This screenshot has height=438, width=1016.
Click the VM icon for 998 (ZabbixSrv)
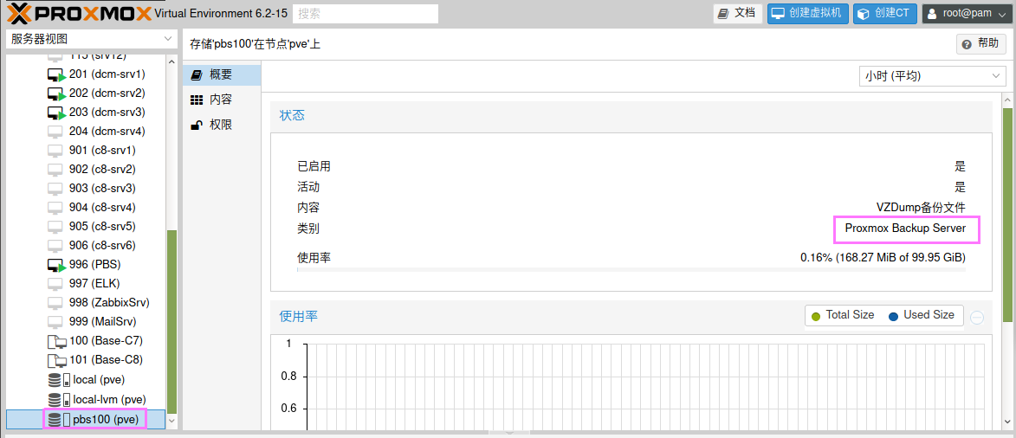[x=56, y=303]
